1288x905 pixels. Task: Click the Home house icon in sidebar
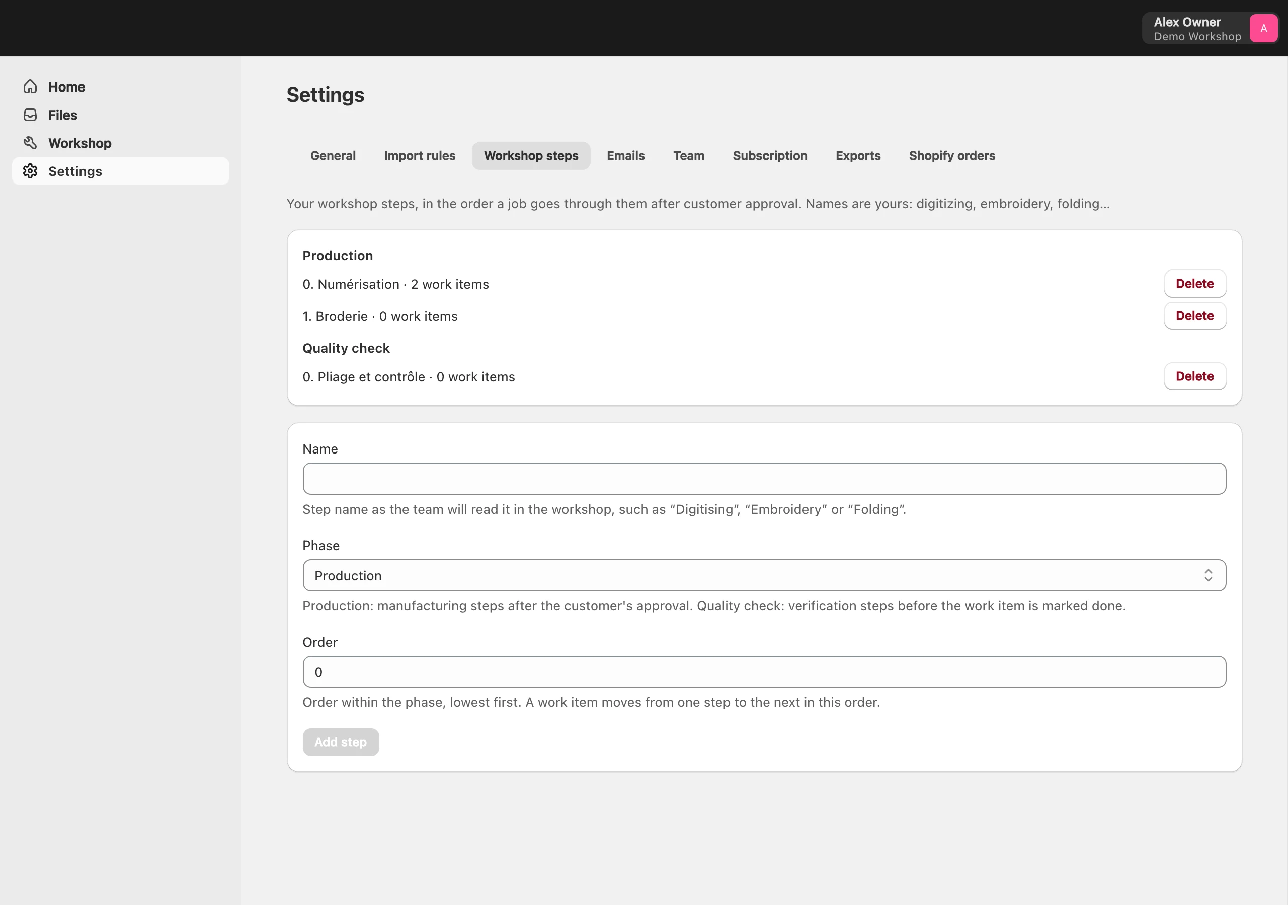click(30, 86)
